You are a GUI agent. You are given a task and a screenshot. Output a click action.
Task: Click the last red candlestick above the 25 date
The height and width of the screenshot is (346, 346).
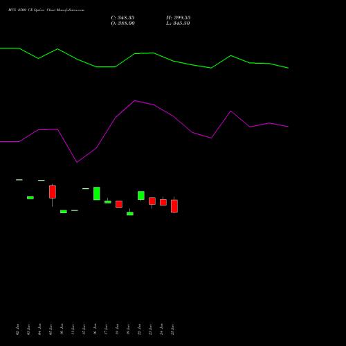(174, 206)
